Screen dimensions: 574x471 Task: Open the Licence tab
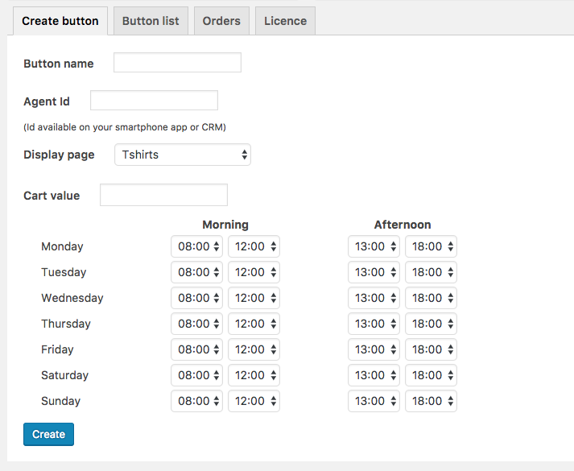[285, 21]
